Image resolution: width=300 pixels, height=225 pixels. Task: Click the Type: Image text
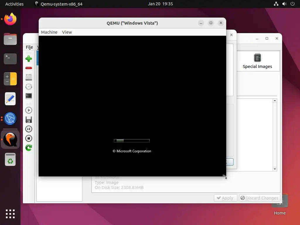(107, 183)
